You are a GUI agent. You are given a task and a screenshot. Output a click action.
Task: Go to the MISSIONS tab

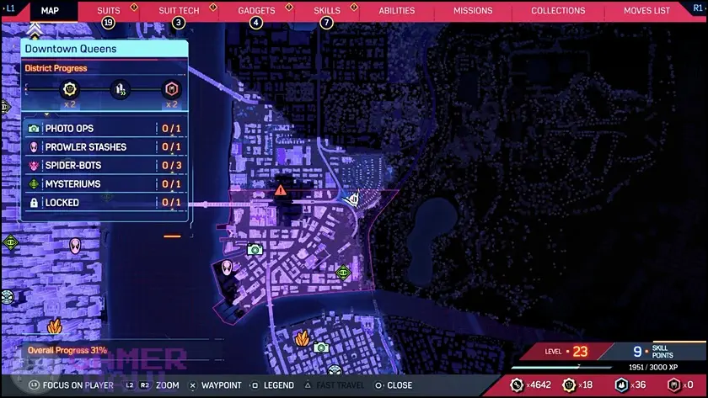(x=473, y=10)
